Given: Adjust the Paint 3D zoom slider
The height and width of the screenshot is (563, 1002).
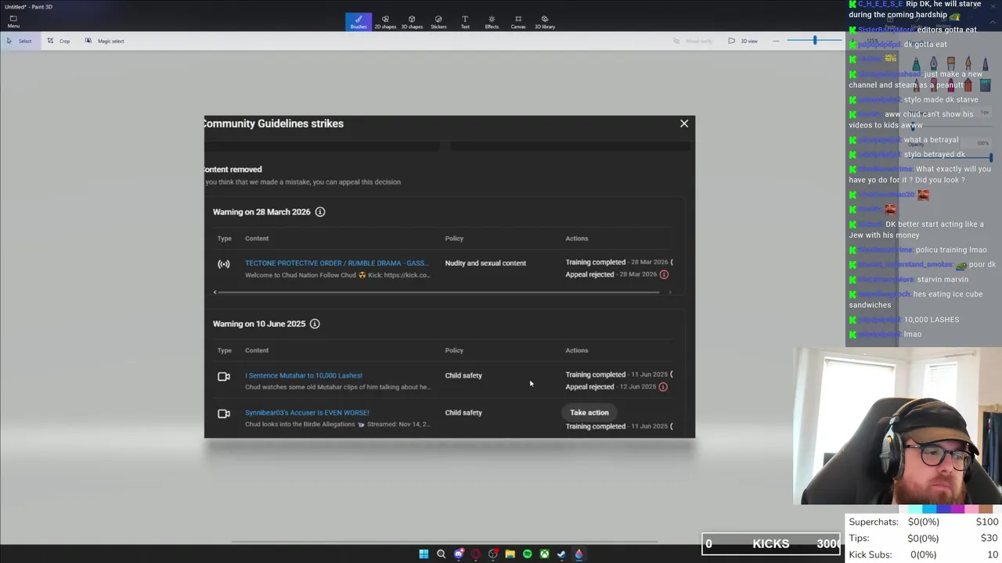Looking at the screenshot, I should point(814,40).
